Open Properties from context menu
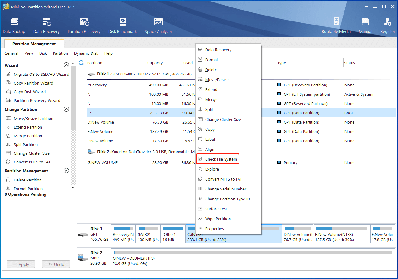398x279 pixels. pyautogui.click(x=228, y=229)
